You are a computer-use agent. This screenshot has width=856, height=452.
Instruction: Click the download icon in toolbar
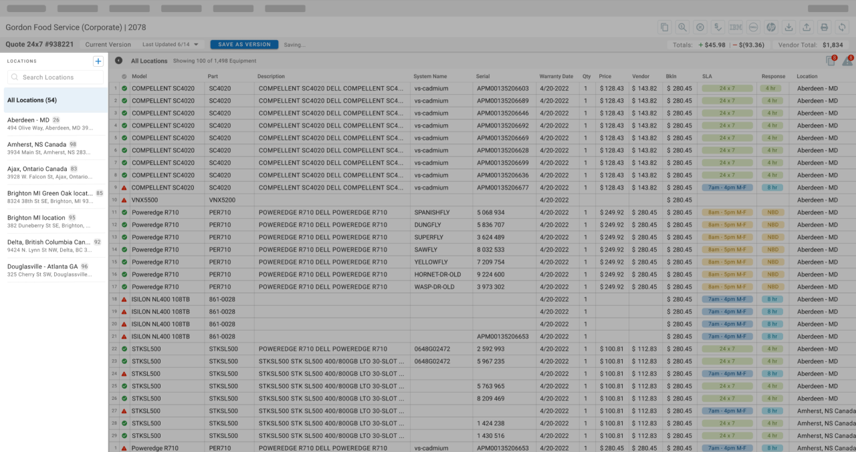tap(788, 27)
